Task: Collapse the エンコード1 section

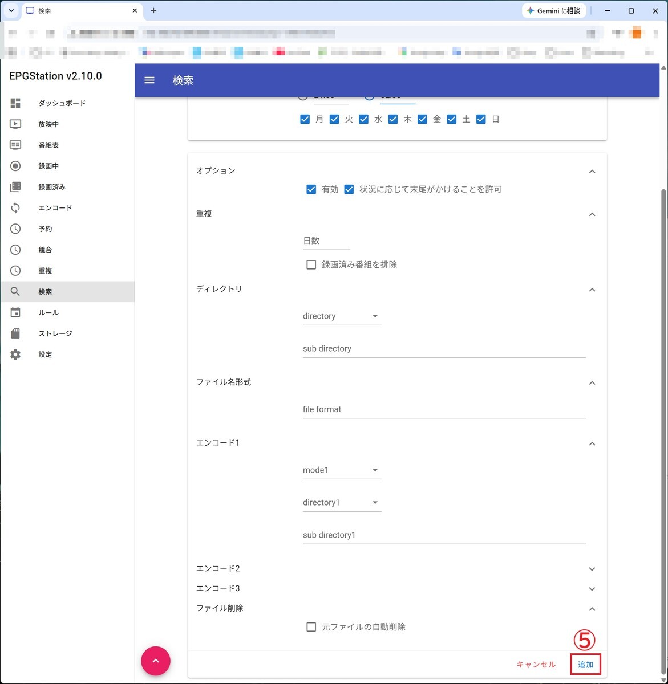Action: (592, 443)
